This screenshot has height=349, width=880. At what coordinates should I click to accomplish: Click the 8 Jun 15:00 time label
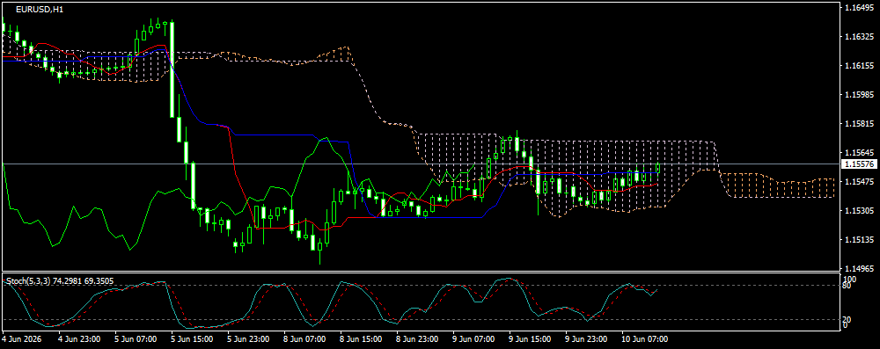[361, 339]
